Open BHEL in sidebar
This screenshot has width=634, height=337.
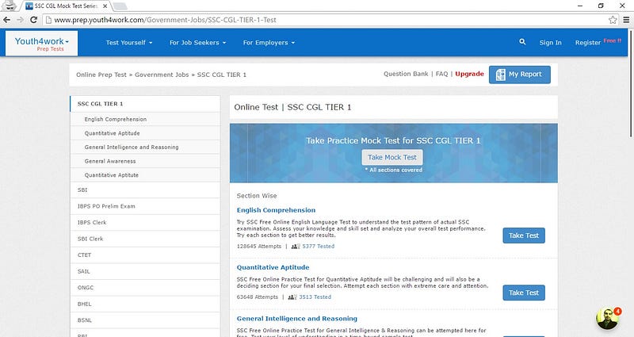click(145, 304)
